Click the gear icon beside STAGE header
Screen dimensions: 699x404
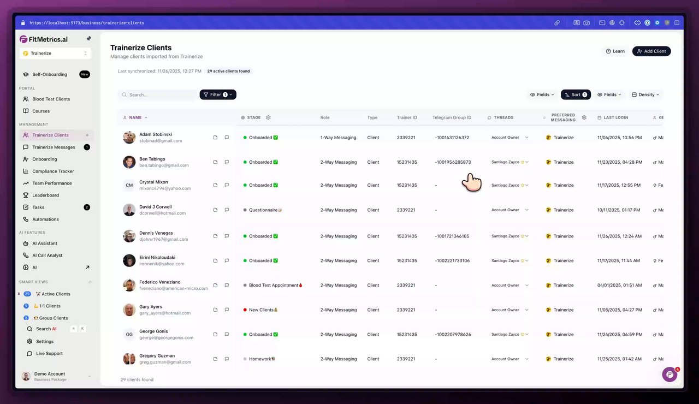[x=268, y=117]
